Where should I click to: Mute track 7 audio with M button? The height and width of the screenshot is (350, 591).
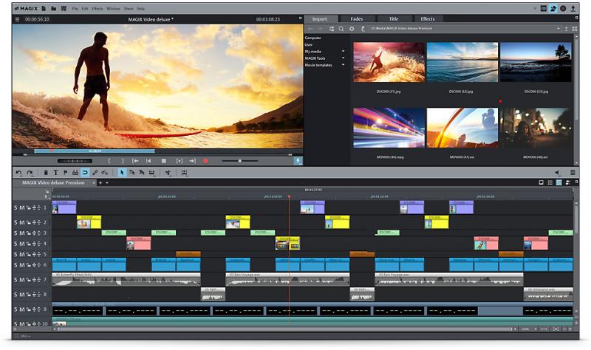tap(22, 280)
